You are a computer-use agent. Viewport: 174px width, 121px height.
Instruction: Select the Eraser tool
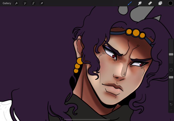click(150, 3)
